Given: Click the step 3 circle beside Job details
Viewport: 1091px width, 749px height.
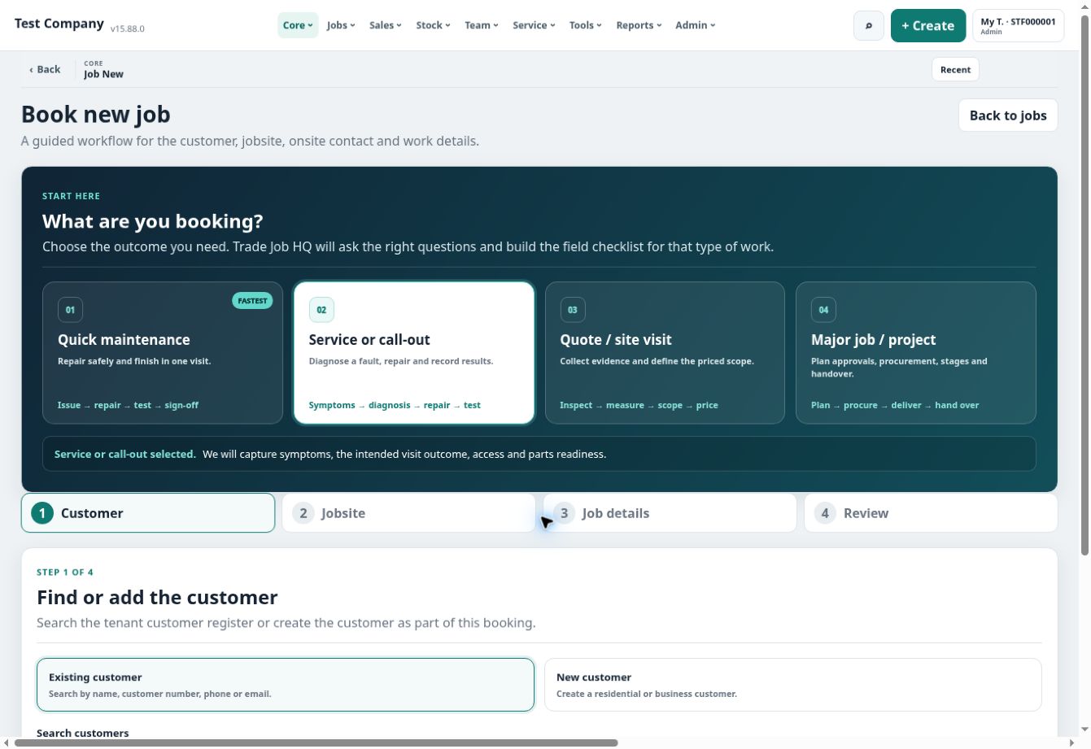Looking at the screenshot, I should 564,513.
